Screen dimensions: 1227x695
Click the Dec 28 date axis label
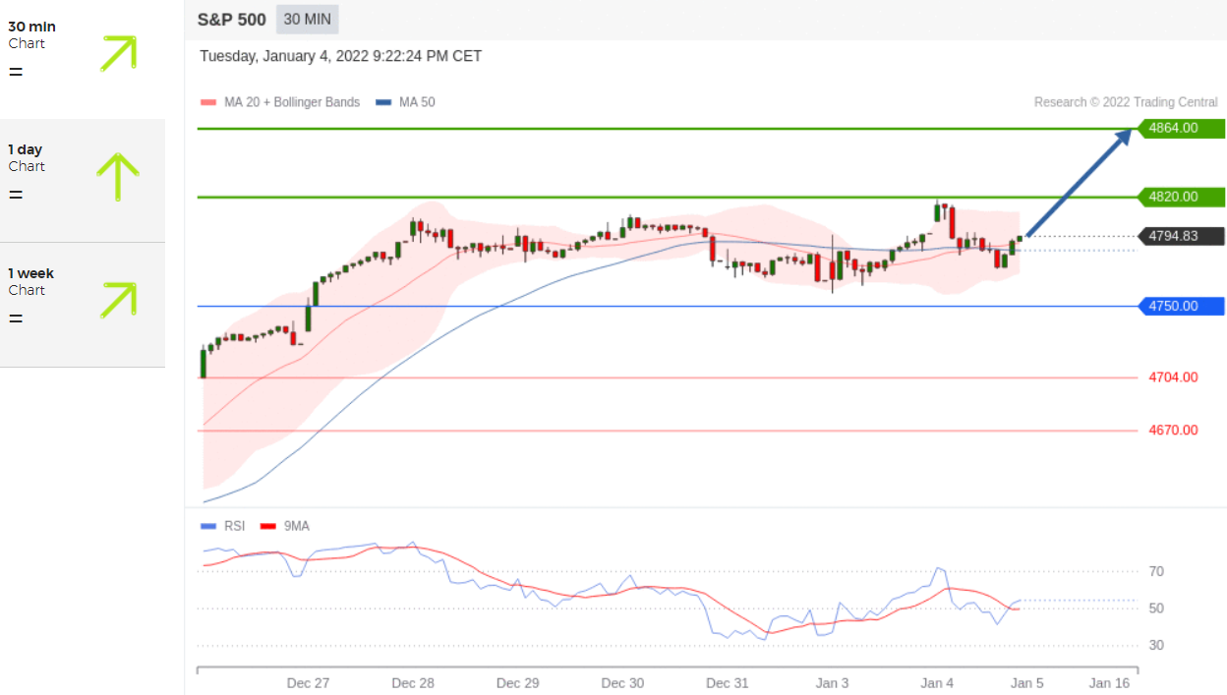(413, 683)
